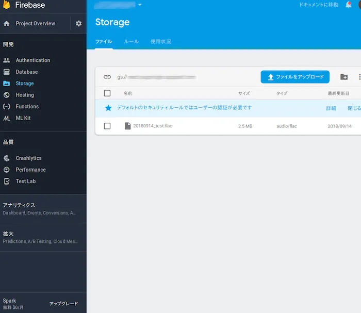This screenshot has width=361, height=313.
Task: Click the Functions brackets icon
Action: click(7, 106)
